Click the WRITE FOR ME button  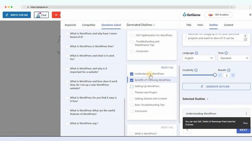tap(17, 15)
